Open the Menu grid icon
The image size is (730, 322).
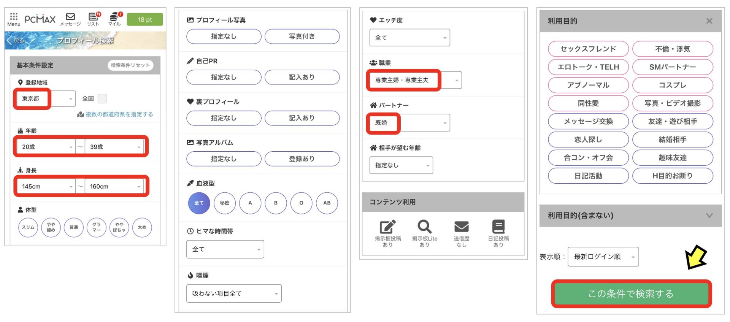point(14,17)
